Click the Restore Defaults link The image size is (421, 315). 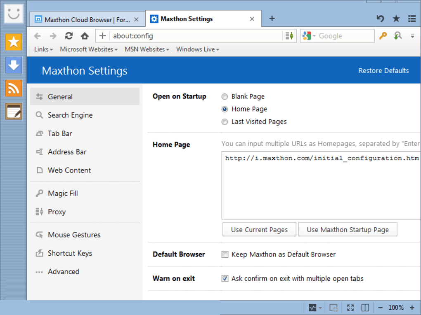[x=383, y=70]
